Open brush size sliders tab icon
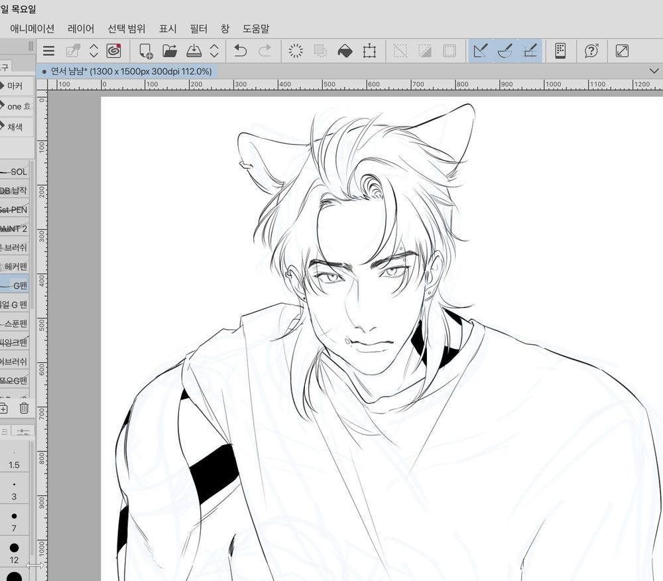 [23, 431]
